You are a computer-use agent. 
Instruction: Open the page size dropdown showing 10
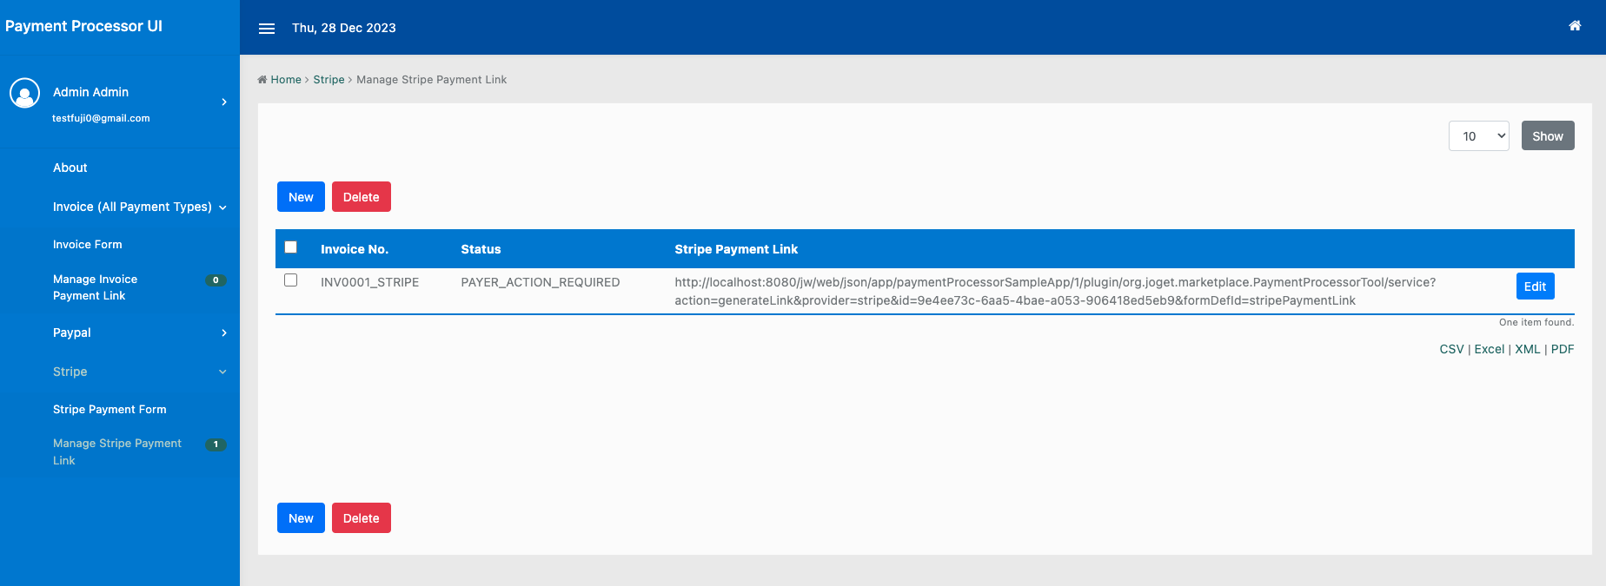[1479, 136]
